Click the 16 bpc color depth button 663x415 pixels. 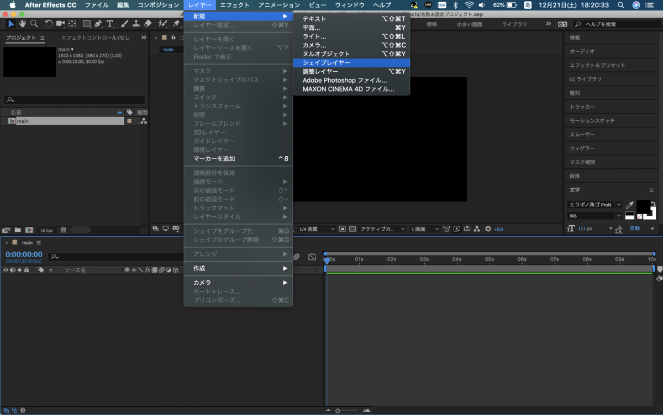tap(46, 230)
